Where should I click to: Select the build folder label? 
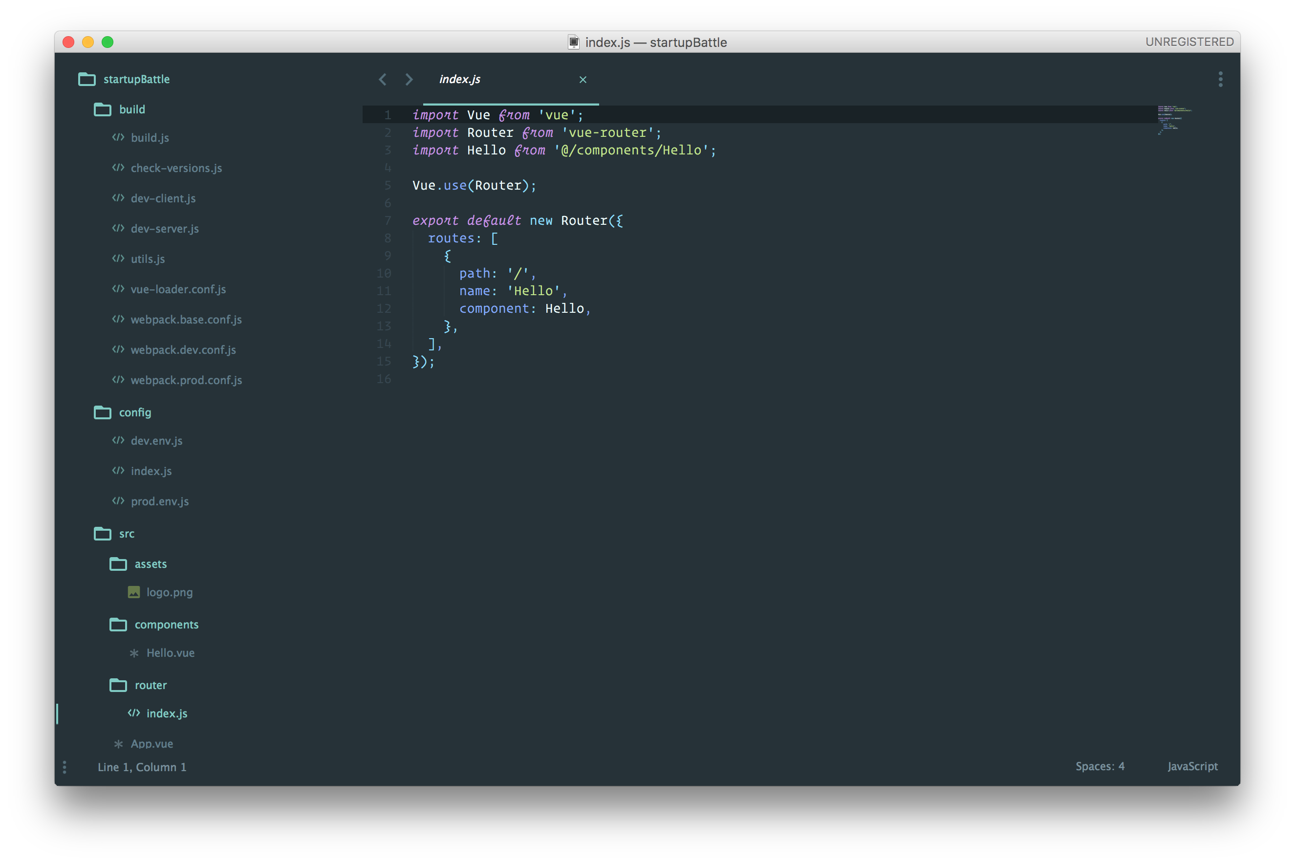[132, 109]
